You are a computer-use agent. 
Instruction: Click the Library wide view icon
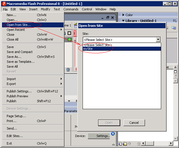pyautogui.click(x=175, y=72)
